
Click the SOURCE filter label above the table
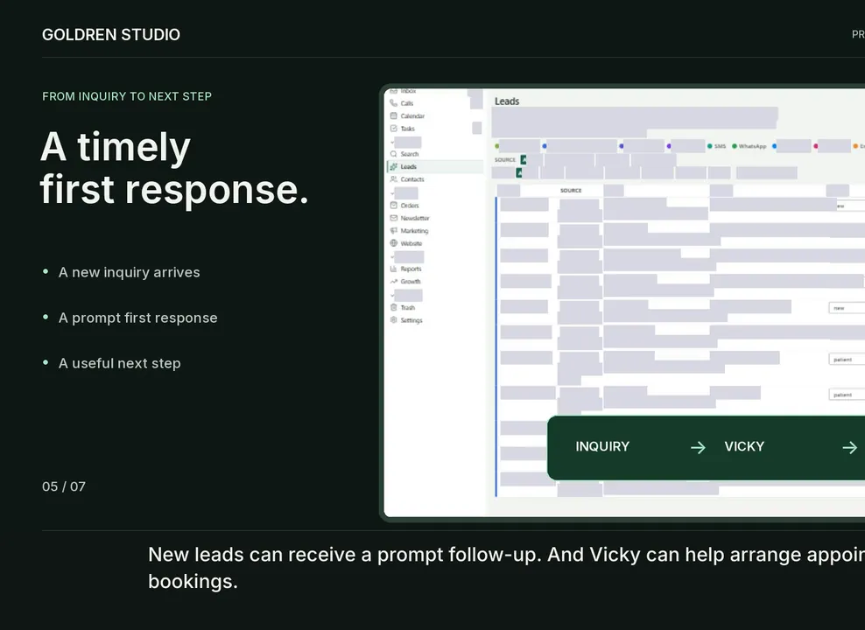point(505,160)
